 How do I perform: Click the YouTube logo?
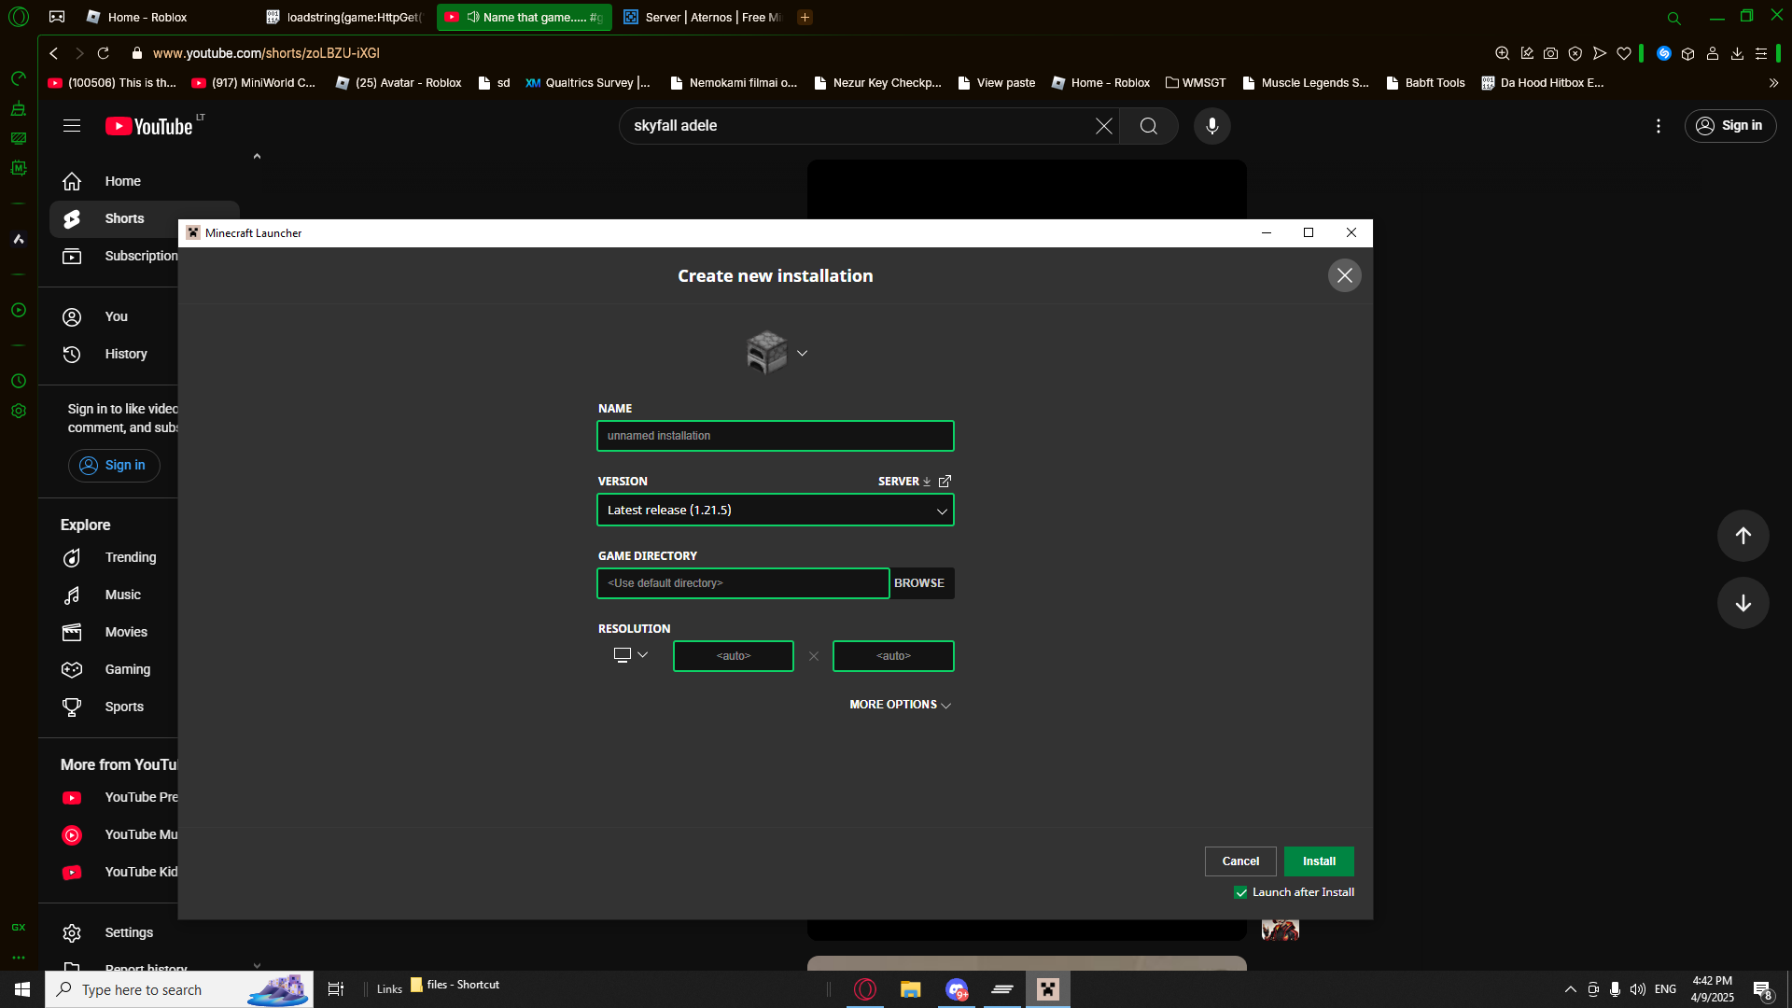coord(149,126)
